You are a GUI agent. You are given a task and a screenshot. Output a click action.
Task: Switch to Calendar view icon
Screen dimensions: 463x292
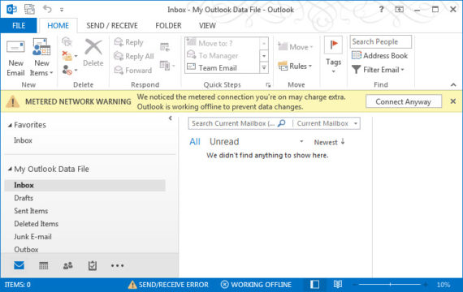tap(43, 266)
